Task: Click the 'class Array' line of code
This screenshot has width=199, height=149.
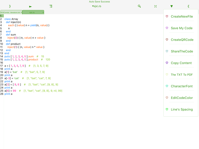Action: (x=11, y=19)
